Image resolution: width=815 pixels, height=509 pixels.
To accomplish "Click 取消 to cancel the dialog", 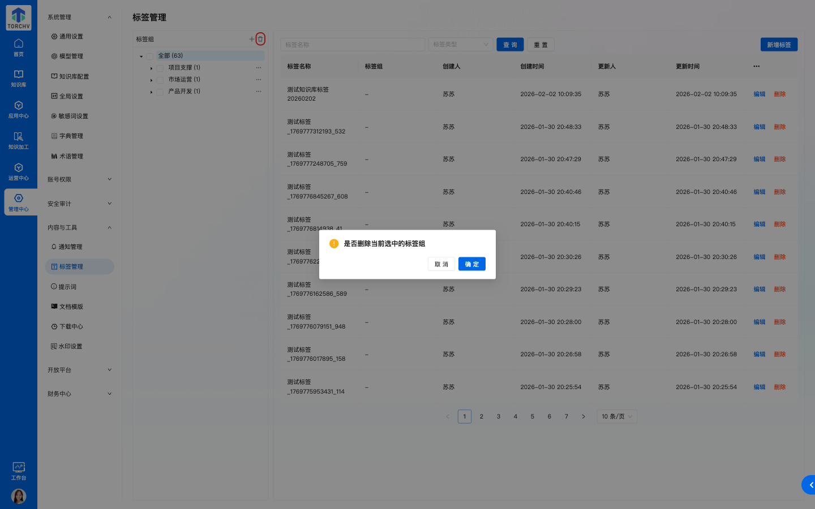I will click(441, 264).
